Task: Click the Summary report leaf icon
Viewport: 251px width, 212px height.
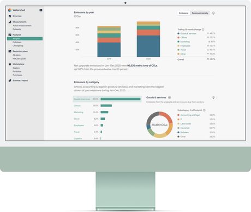Action: (x=10, y=80)
